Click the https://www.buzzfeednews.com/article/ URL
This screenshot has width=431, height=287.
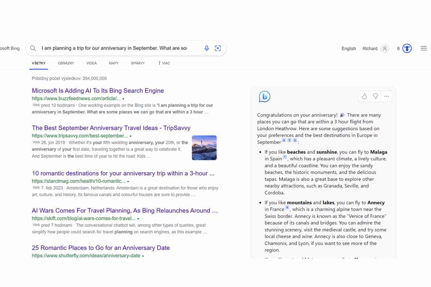pos(76,99)
